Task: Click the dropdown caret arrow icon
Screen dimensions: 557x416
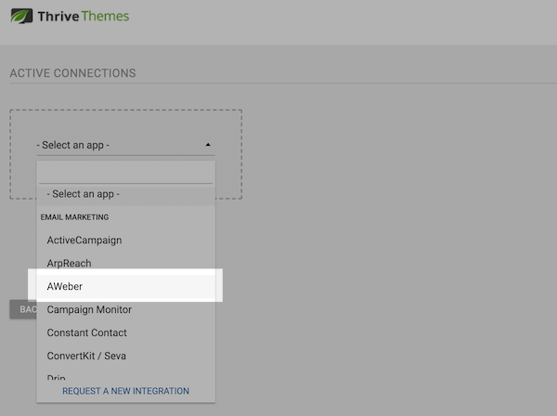Action: click(x=208, y=145)
